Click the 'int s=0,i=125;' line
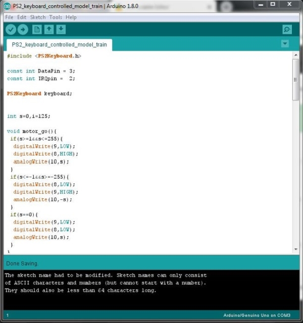 tap(29, 116)
